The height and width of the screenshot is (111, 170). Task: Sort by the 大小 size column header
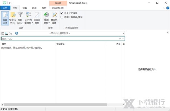tap(114, 44)
